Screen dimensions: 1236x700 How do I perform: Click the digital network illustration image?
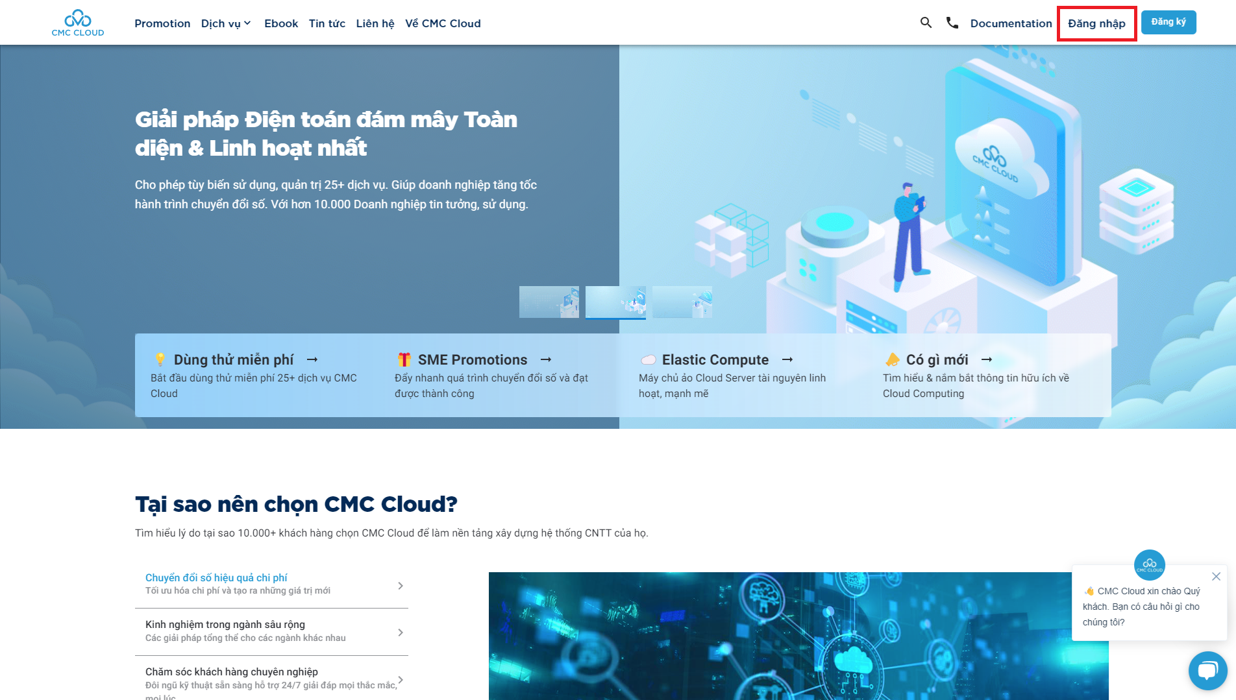(x=798, y=636)
